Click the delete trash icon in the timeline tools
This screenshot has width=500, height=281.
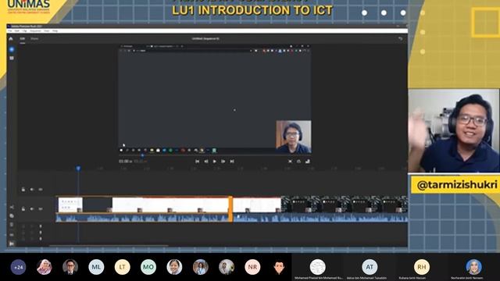[x=12, y=225]
